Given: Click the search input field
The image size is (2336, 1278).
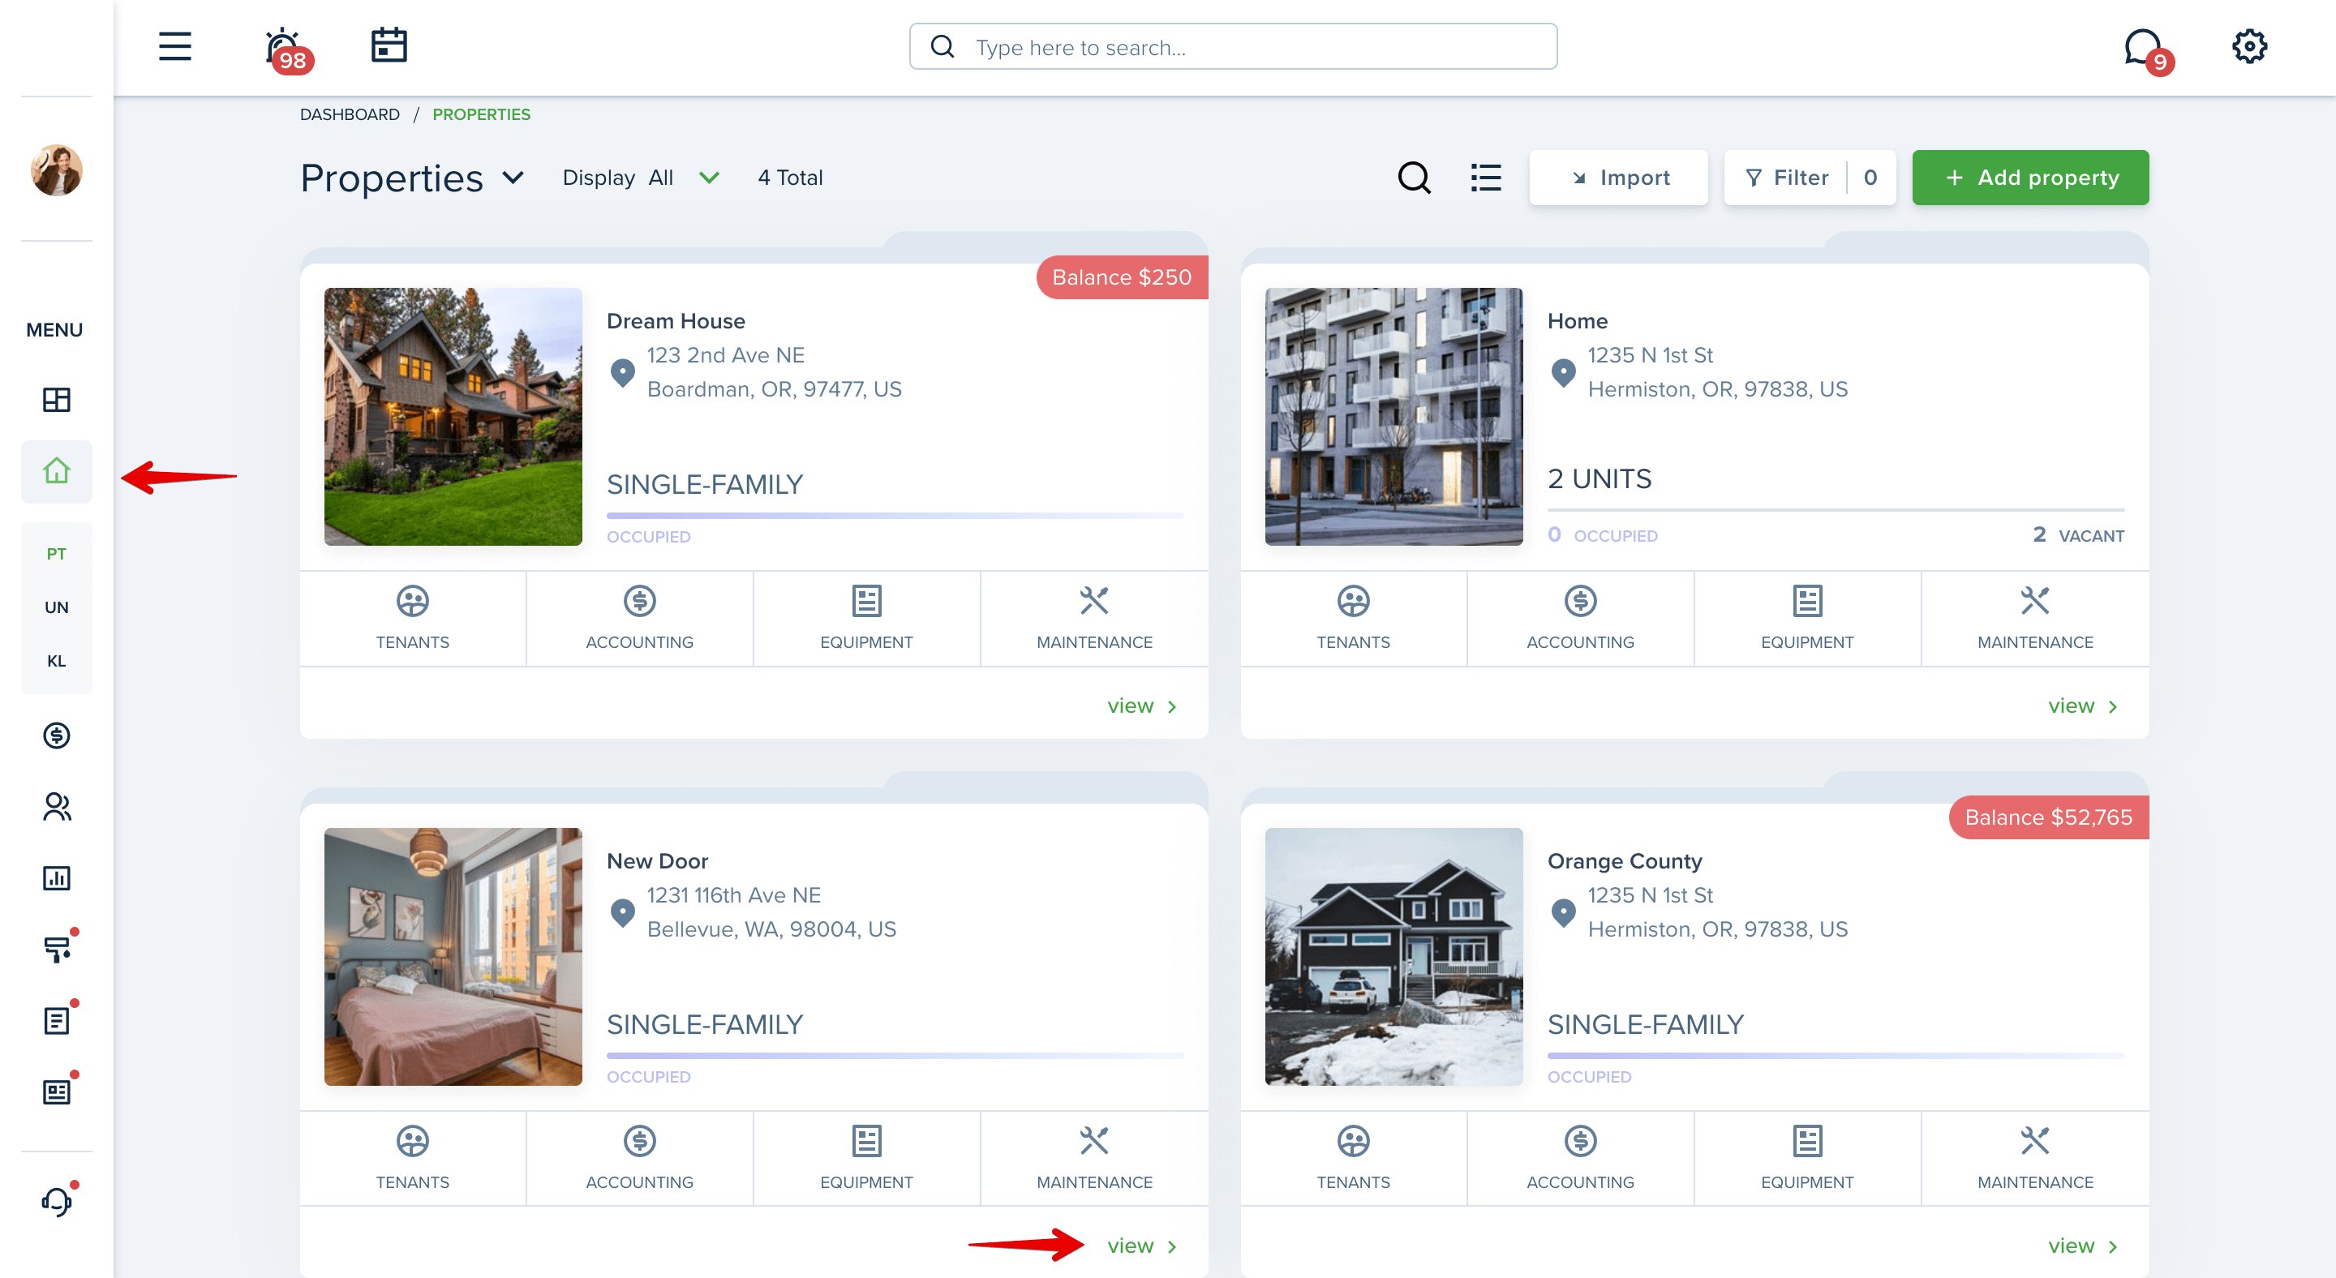Looking at the screenshot, I should click(x=1233, y=47).
